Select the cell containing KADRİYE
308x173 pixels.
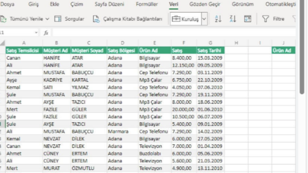pyautogui.click(x=57, y=80)
